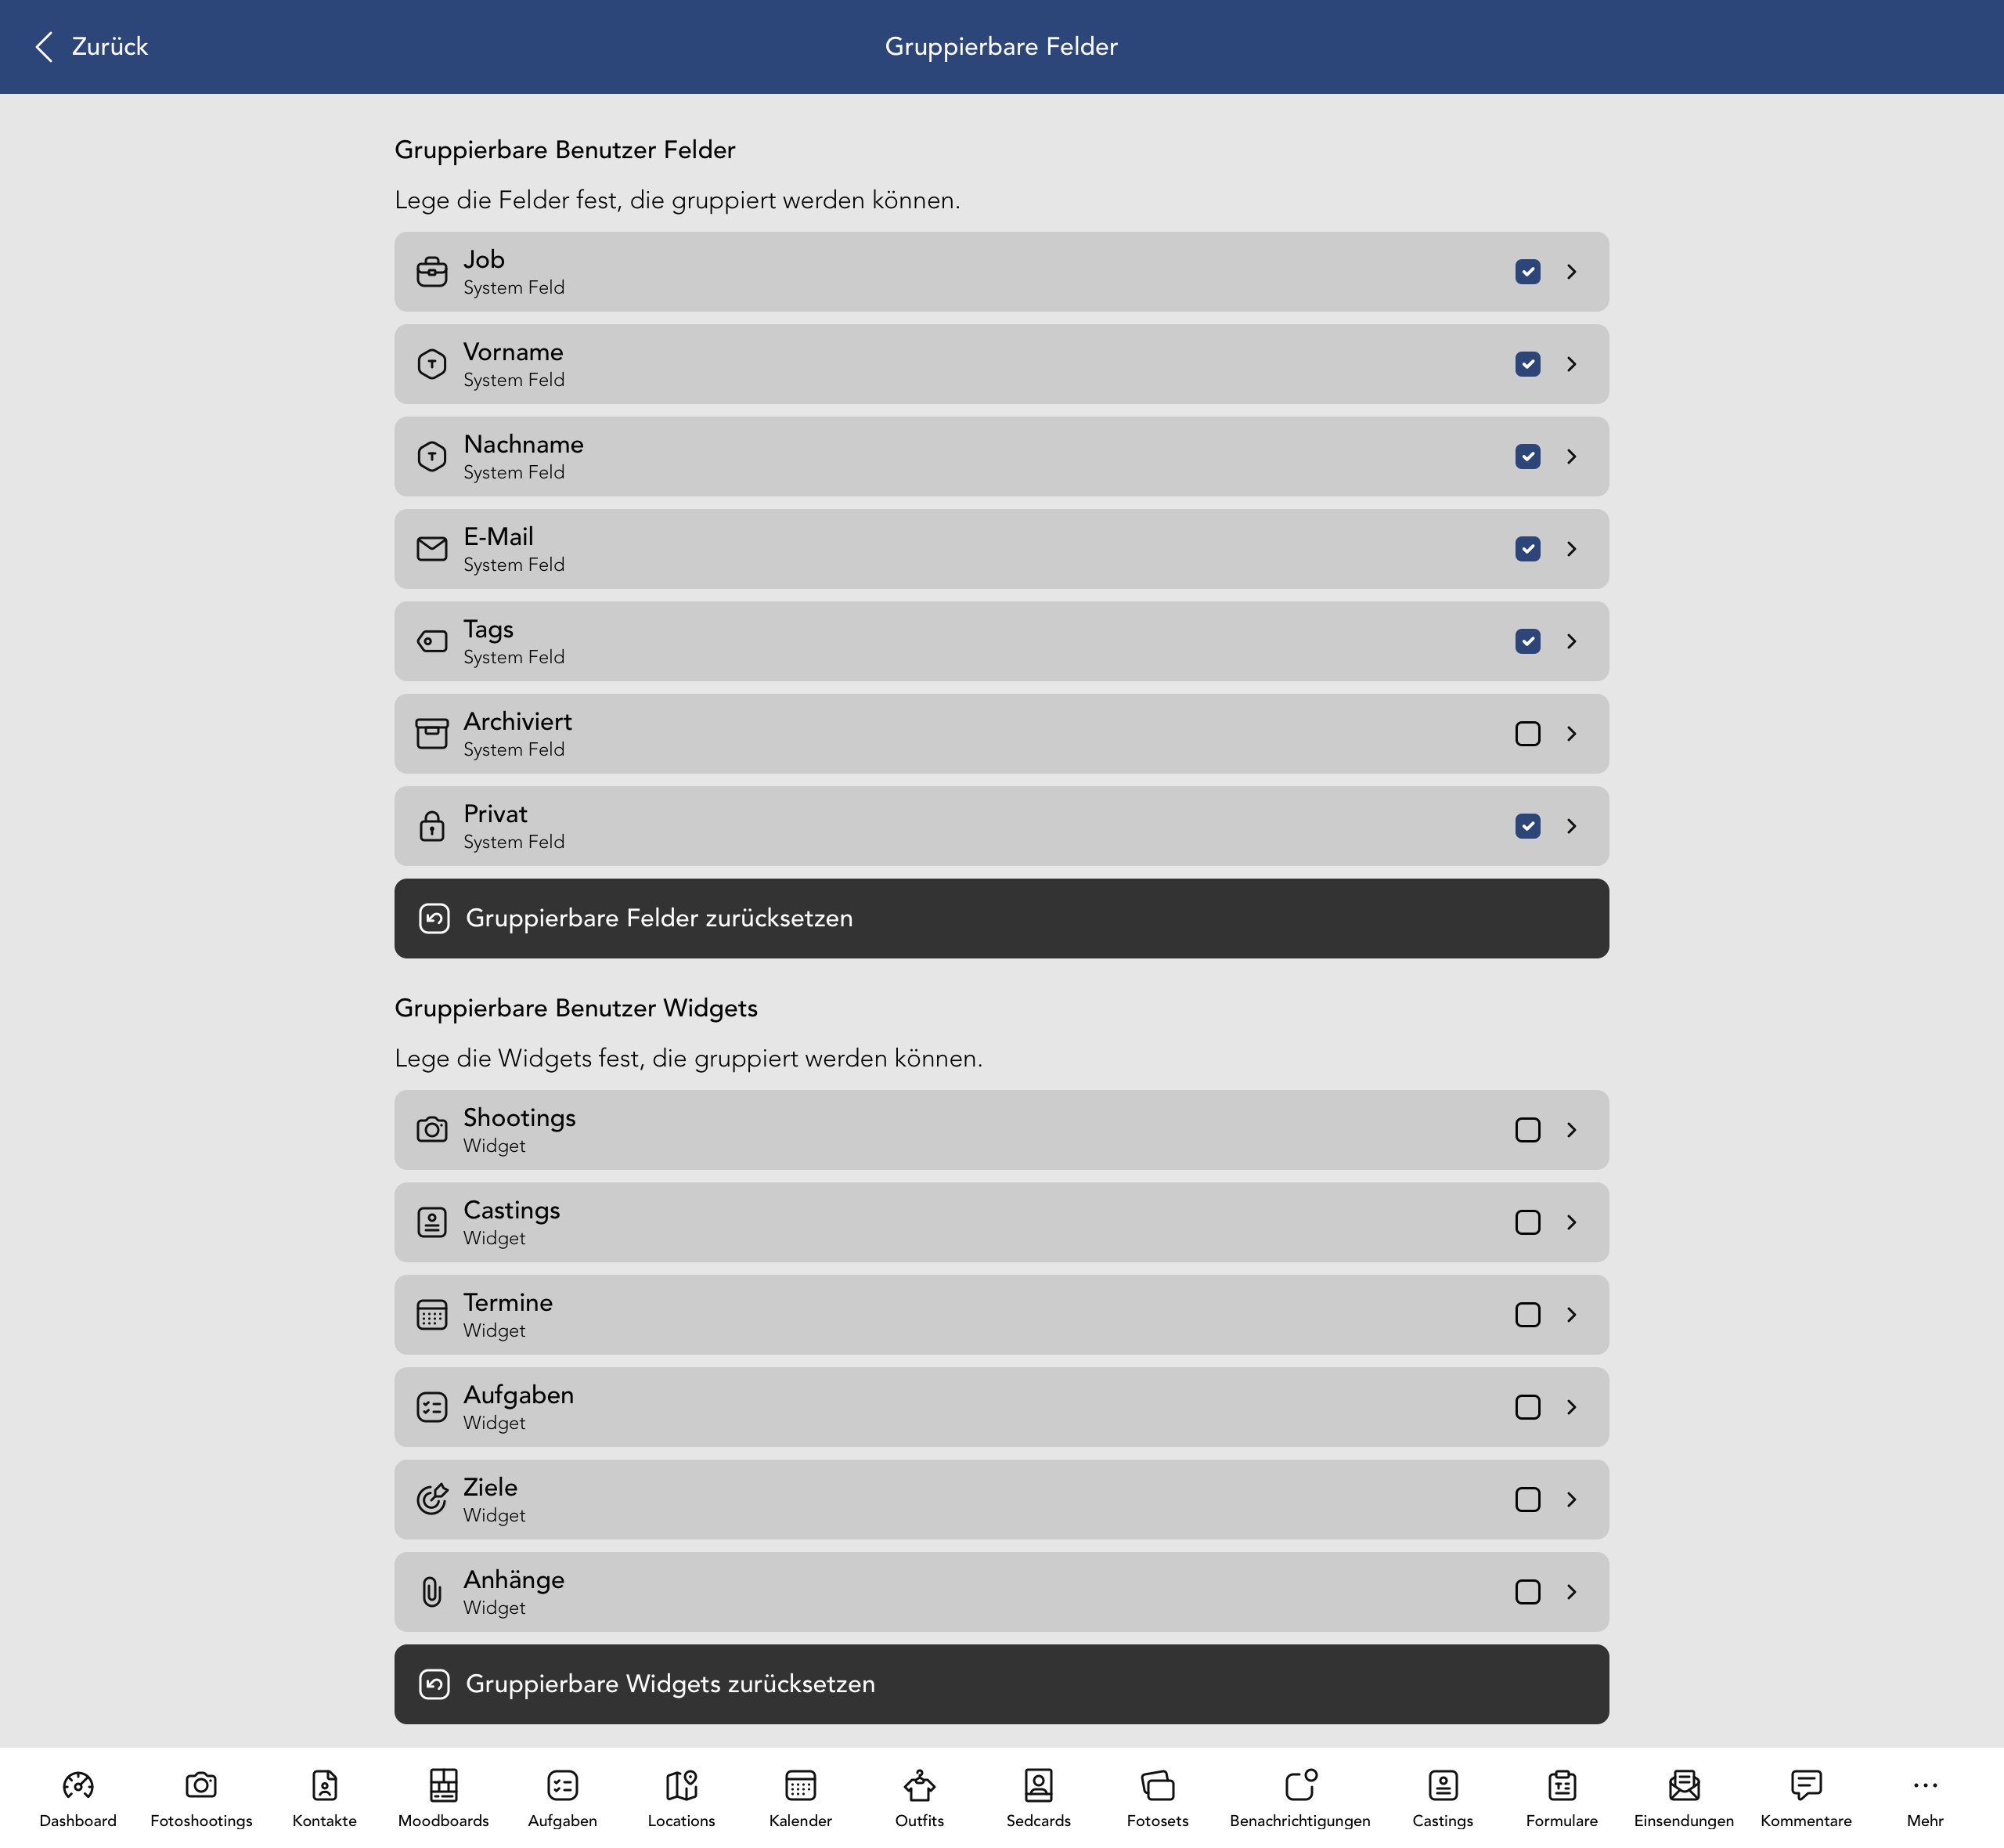The width and height of the screenshot is (2004, 1848).
Task: Check the Archiviert field checkbox
Action: click(x=1527, y=733)
